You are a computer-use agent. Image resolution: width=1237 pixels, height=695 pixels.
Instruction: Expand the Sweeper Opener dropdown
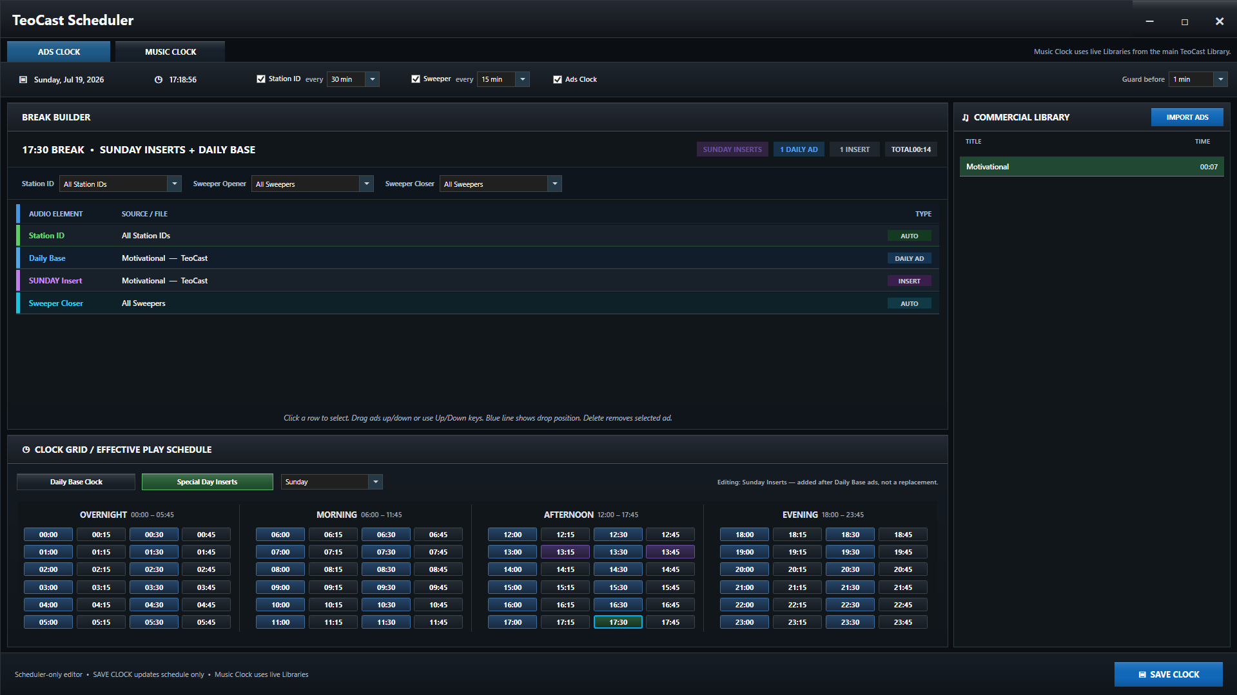pyautogui.click(x=312, y=184)
